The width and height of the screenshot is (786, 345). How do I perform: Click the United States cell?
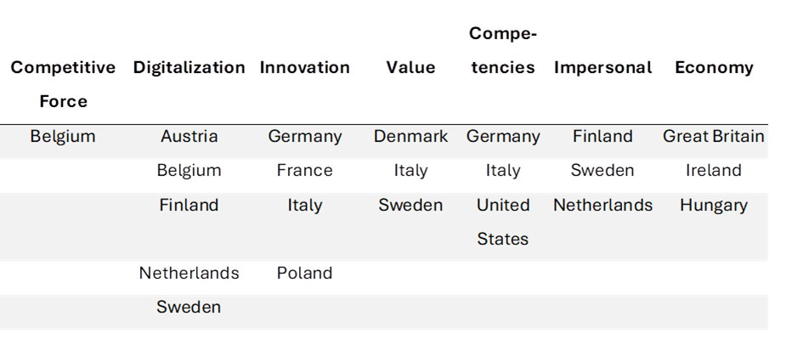pos(502,222)
